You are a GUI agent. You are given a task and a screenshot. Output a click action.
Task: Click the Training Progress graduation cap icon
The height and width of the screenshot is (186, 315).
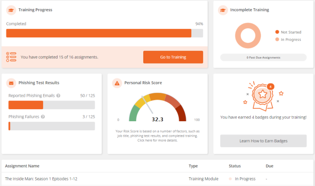pyautogui.click(x=11, y=10)
